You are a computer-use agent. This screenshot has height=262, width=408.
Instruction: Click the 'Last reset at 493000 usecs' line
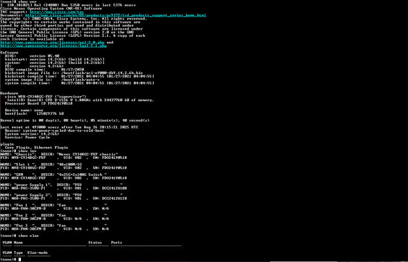coord(69,127)
